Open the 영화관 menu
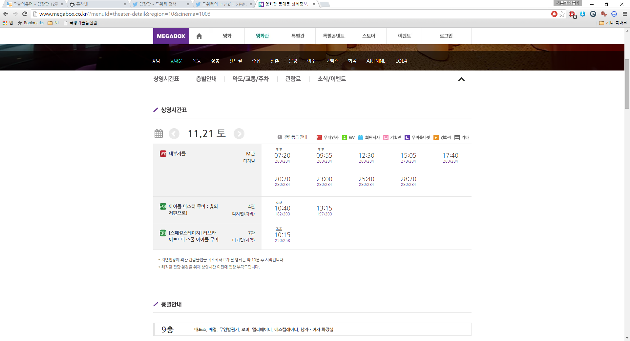 [262, 36]
